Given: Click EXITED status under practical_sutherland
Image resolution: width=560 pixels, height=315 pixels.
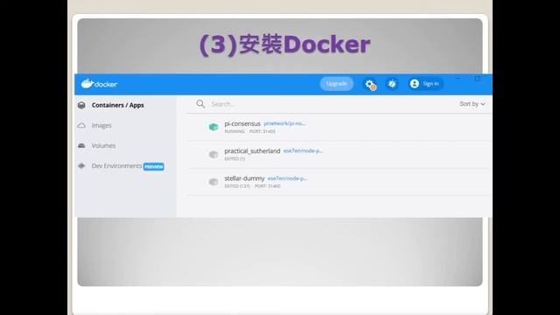Looking at the screenshot, I should [x=234, y=159].
